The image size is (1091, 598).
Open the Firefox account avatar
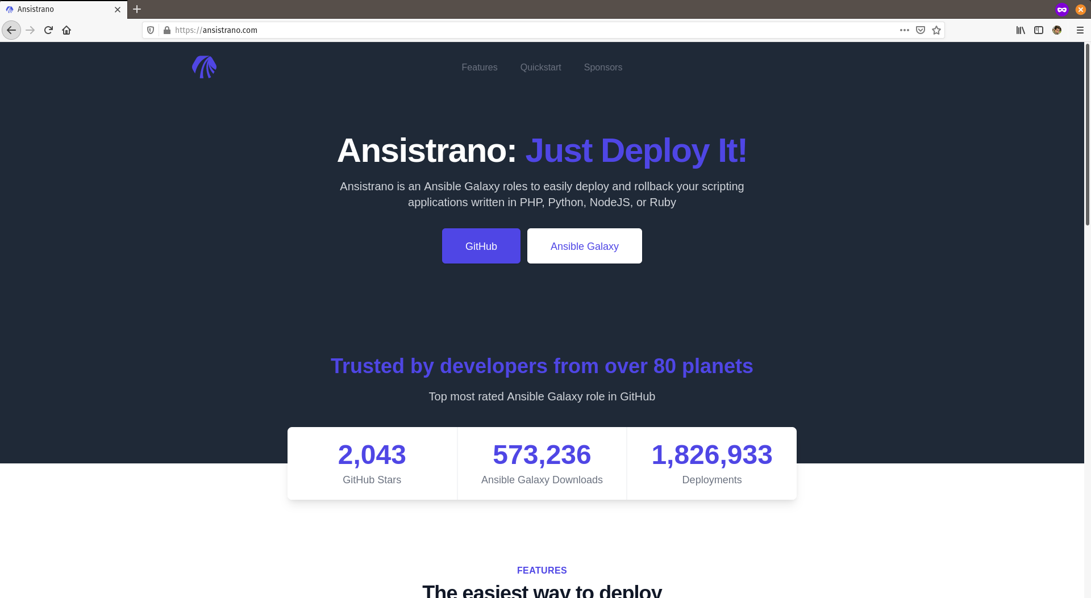tap(1057, 30)
